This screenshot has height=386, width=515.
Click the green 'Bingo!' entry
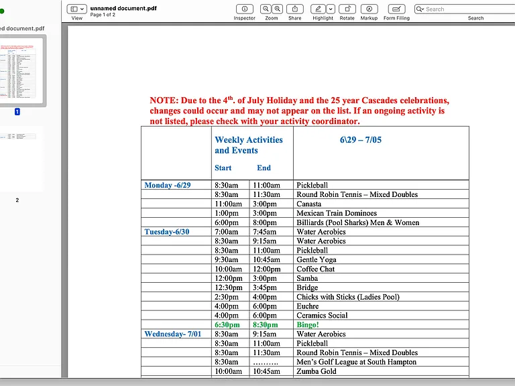pos(307,324)
